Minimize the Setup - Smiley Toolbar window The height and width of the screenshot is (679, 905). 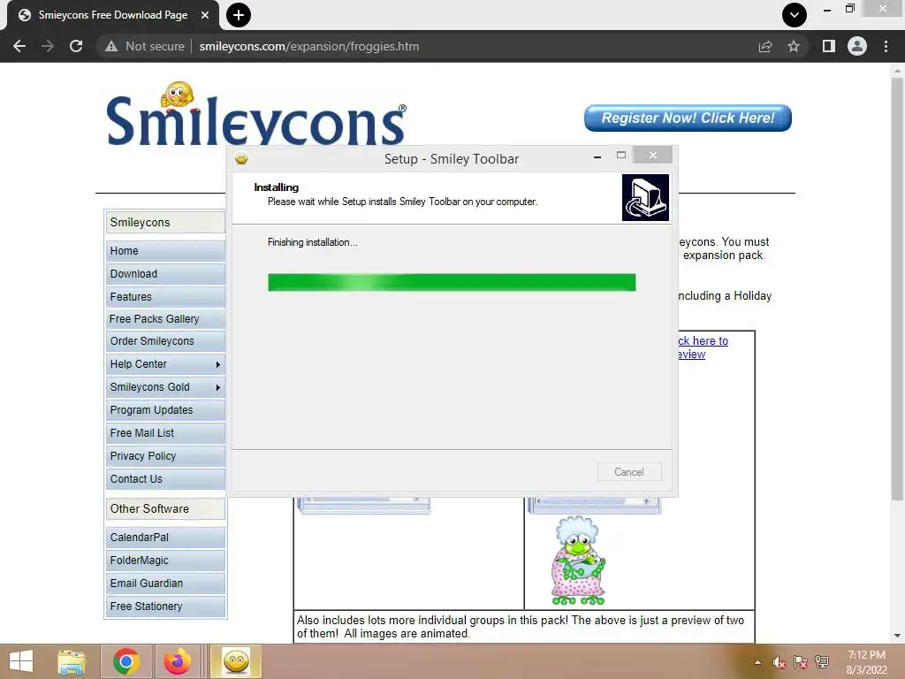[x=597, y=156]
